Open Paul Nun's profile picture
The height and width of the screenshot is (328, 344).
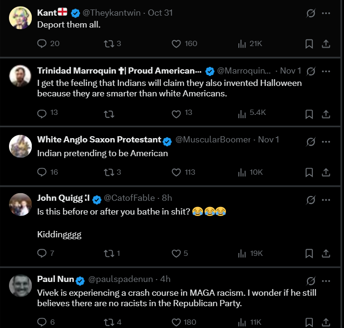(20, 285)
